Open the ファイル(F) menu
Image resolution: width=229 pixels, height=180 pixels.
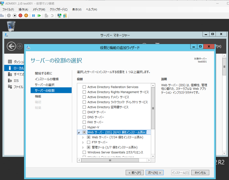(8, 9)
